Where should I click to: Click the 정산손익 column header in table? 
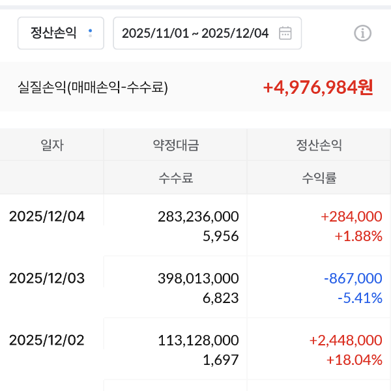(319, 145)
